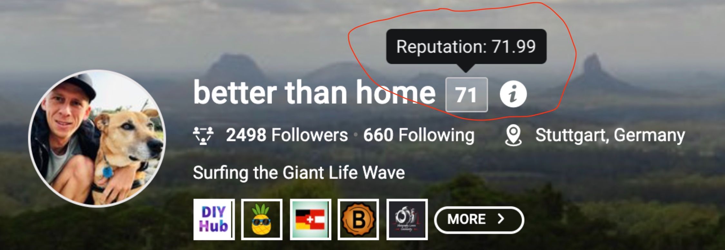Click the round info icon beside reputation

[x=513, y=94]
